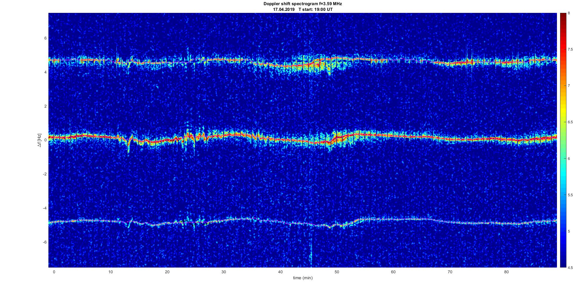Click the x-axis tick label 80
Viewport: 573px width, 287px height.
(x=507, y=272)
